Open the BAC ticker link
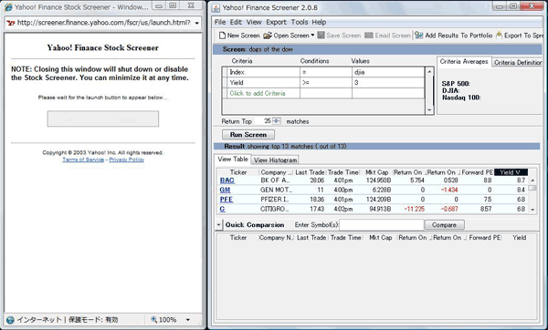Image resolution: width=548 pixels, height=330 pixels. pyautogui.click(x=227, y=180)
